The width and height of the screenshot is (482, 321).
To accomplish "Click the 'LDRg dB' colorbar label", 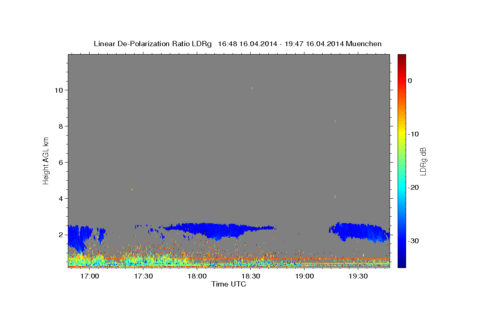I will 423,161.
